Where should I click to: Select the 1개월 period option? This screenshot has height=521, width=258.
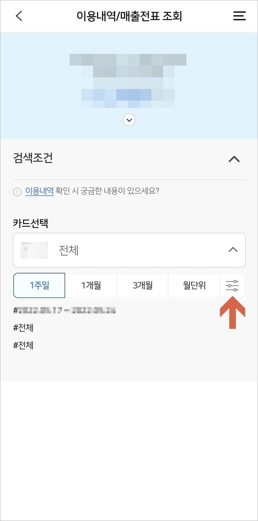[91, 286]
